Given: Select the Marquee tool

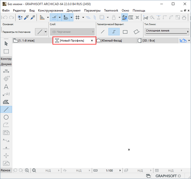Looking at the screenshot, I should 6,52.
